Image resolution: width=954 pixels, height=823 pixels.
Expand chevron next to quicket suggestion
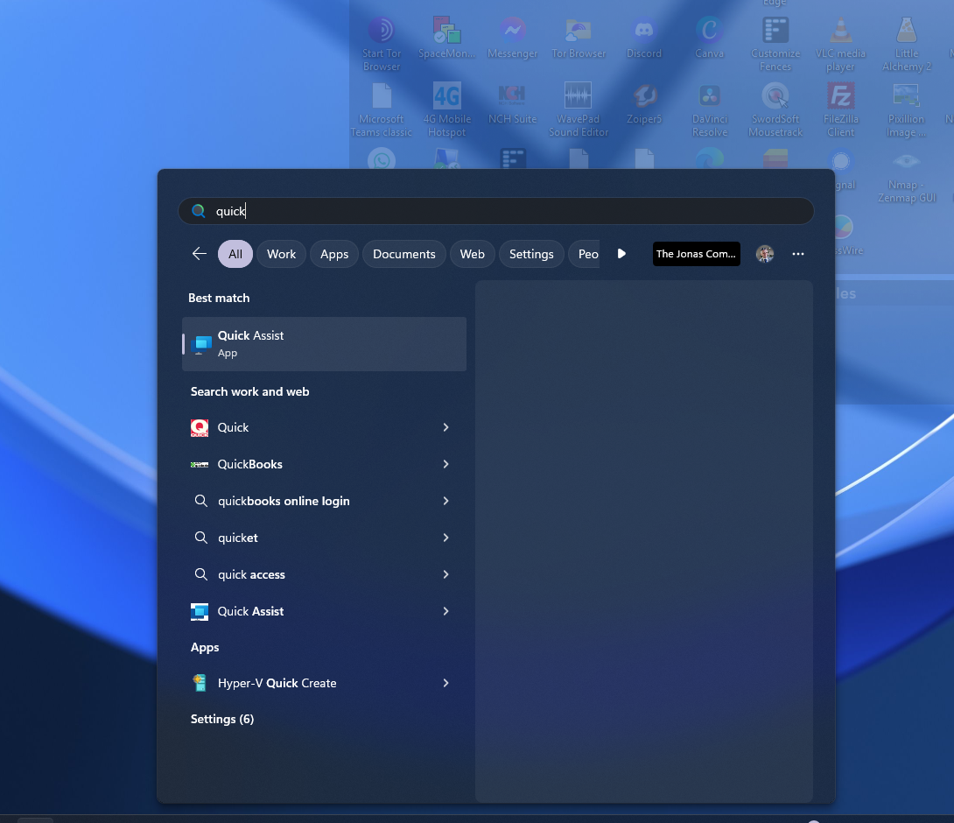(x=445, y=538)
